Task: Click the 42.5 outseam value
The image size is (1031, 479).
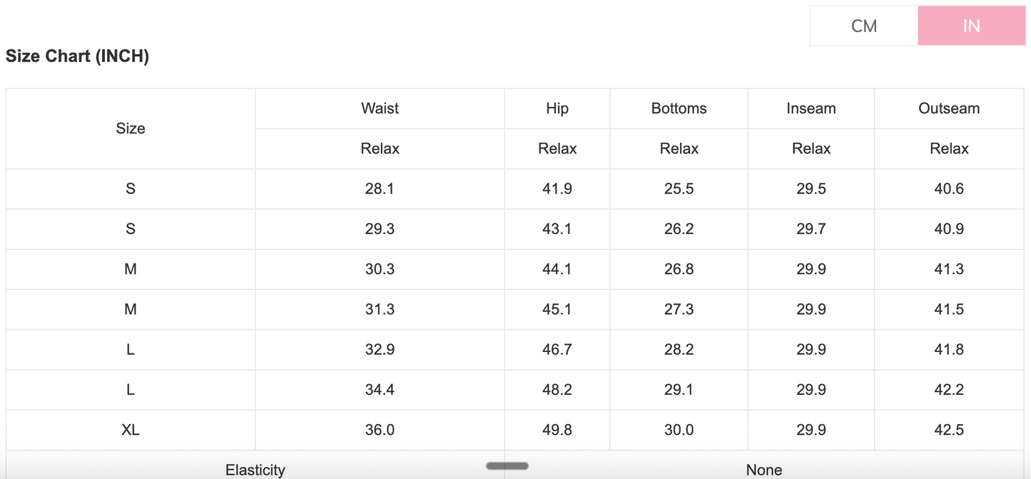Action: point(949,430)
